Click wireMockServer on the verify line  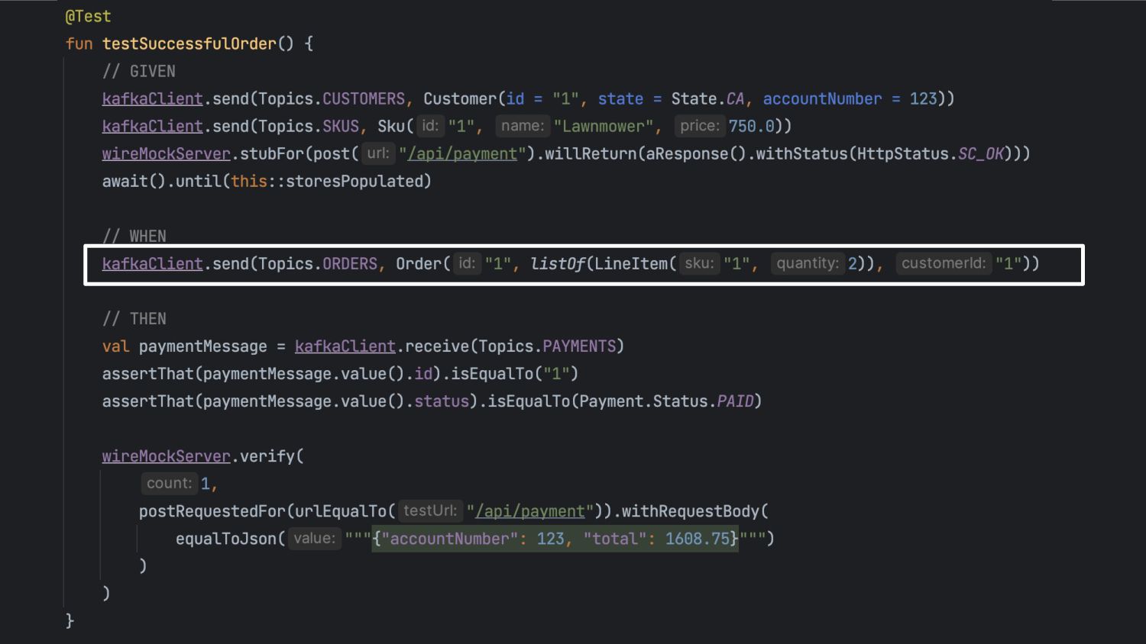pyautogui.click(x=166, y=456)
